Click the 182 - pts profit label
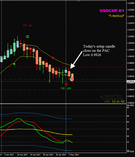The height and width of the screenshot is (157, 135). (66, 88)
